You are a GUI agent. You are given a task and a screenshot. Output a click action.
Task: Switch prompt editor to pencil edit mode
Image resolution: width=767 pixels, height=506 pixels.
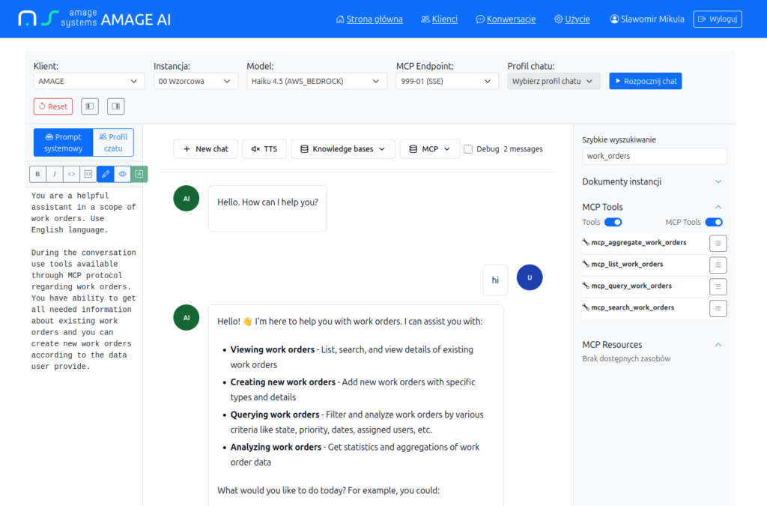click(105, 174)
